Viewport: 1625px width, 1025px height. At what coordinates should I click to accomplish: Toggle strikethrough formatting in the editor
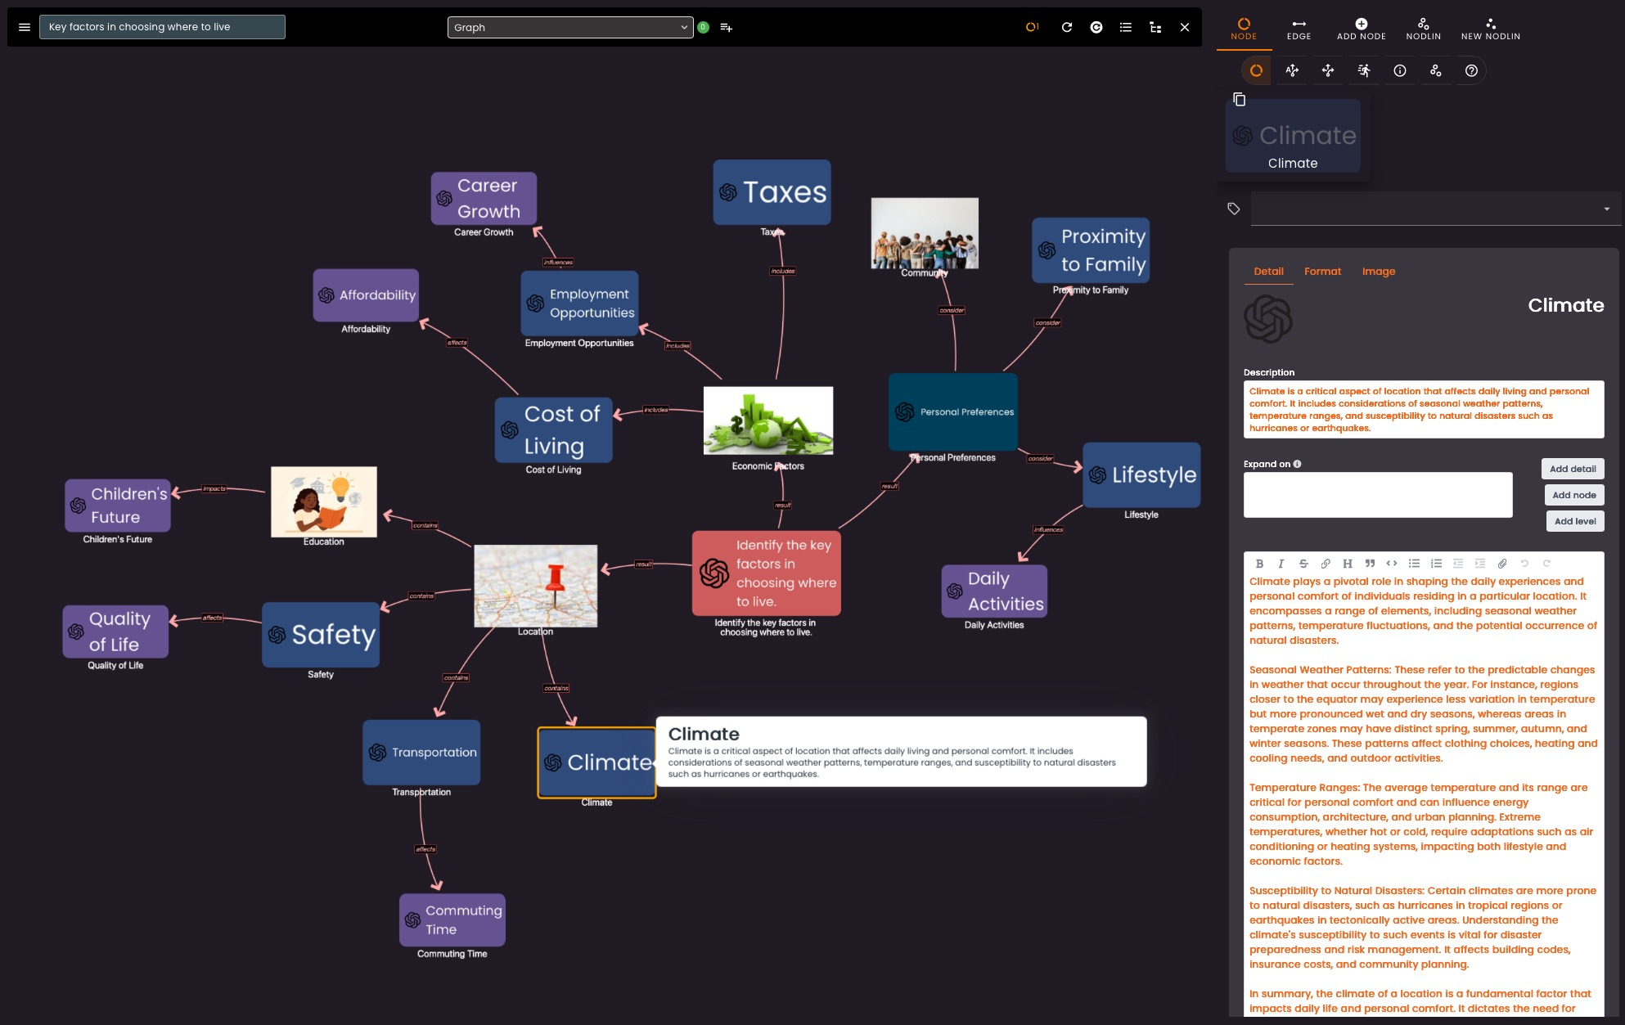pyautogui.click(x=1303, y=564)
